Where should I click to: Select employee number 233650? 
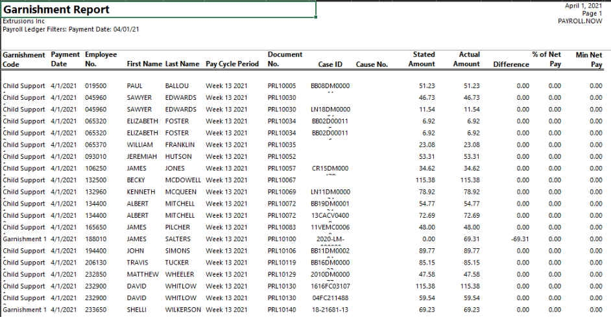[x=95, y=310]
